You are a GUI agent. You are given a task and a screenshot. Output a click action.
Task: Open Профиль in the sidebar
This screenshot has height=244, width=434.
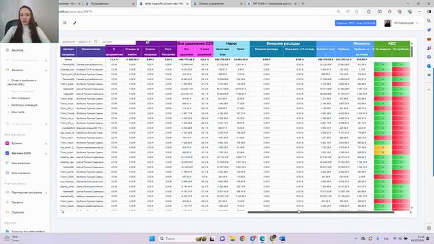pos(17,203)
